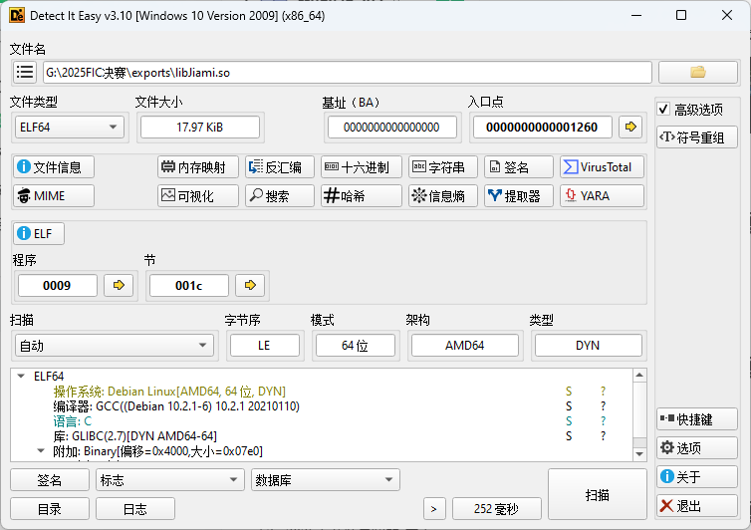Open program headers arrow next to 0009
The image size is (751, 530).
coord(119,285)
